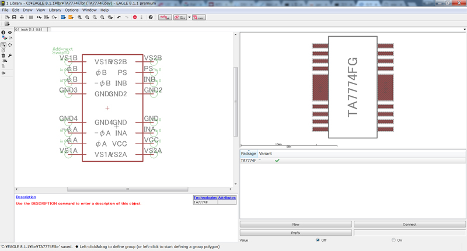Open Help via the question mark icon

point(151,18)
